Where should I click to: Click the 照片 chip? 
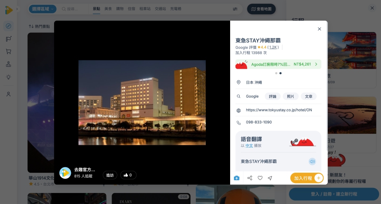tap(291, 96)
